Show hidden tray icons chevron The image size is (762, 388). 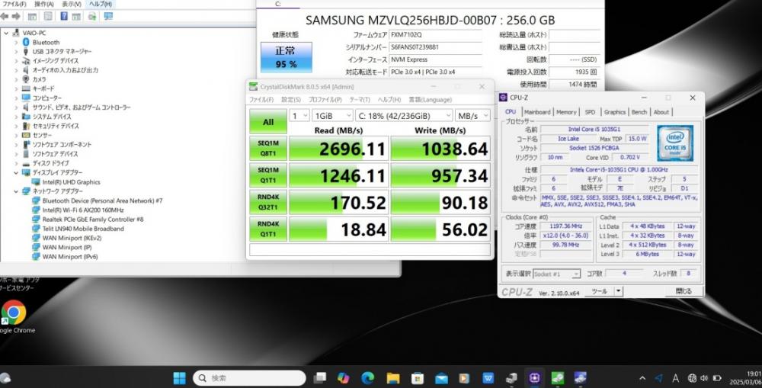point(642,378)
